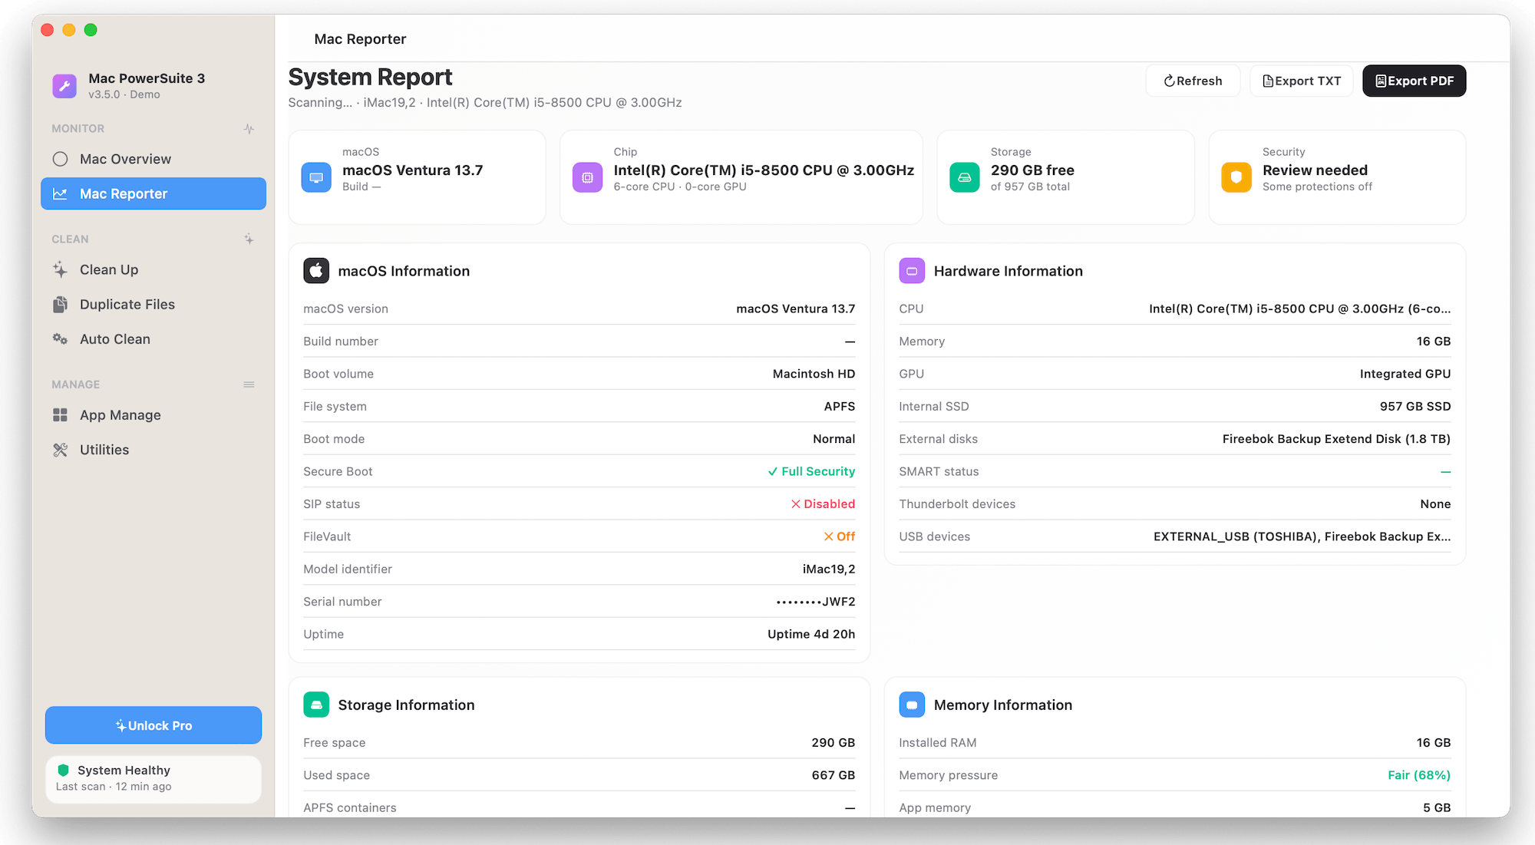The height and width of the screenshot is (845, 1535).
Task: Click the blue Memory Information icon
Action: tap(912, 705)
